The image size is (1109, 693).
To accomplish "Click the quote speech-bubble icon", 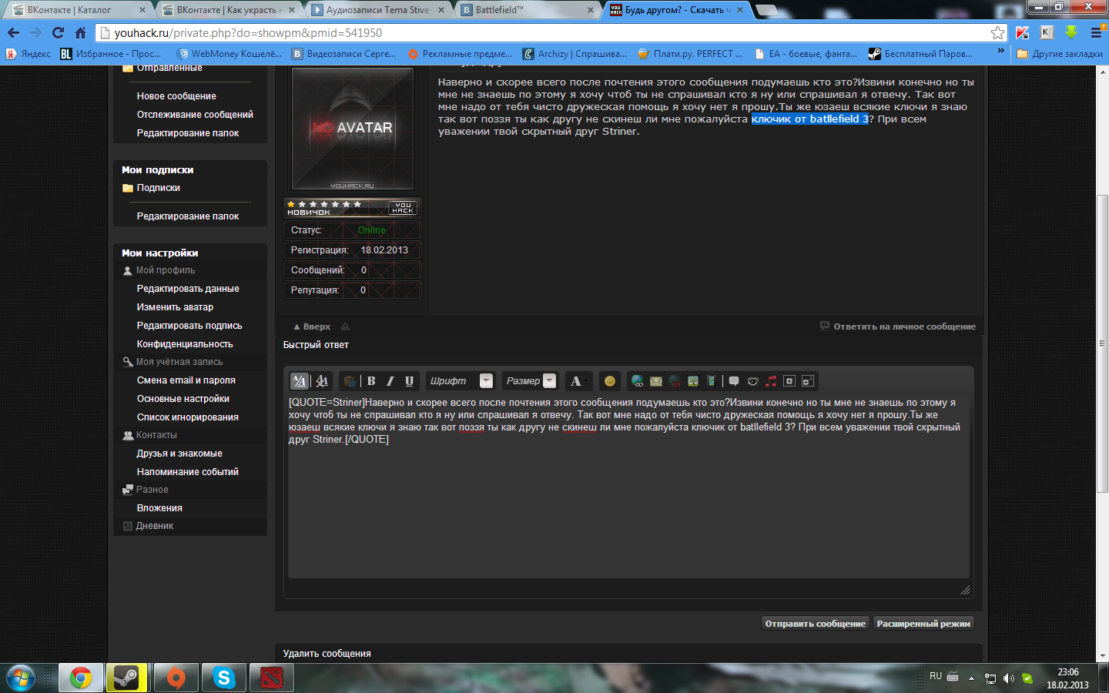I will (734, 381).
